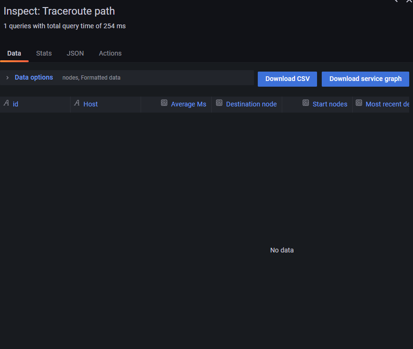Toggle sorting on the id column
This screenshot has width=413, height=349.
pos(16,104)
